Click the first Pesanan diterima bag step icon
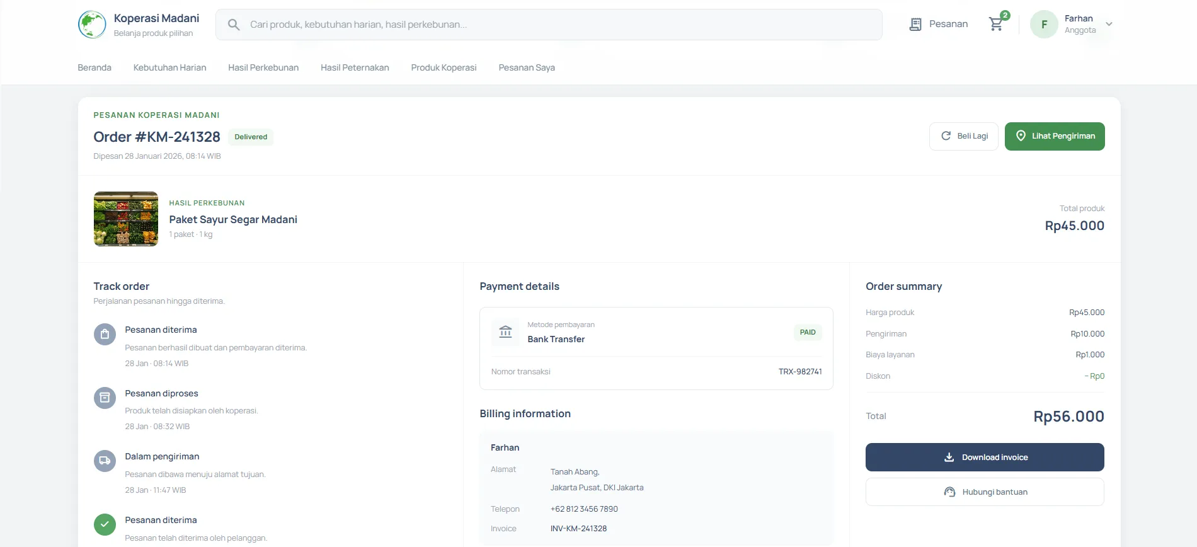Screen dimensions: 1197x547 (x=105, y=334)
